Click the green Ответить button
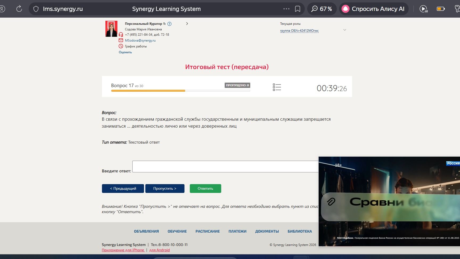The width and height of the screenshot is (460, 259). tap(205, 188)
